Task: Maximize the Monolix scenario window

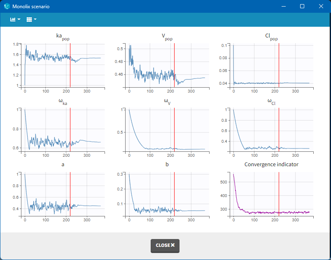Action: point(302,7)
